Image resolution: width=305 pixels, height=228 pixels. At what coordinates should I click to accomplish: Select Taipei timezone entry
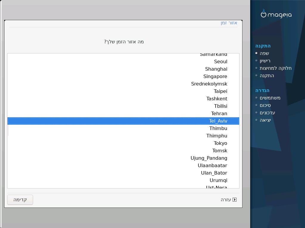(x=123, y=91)
